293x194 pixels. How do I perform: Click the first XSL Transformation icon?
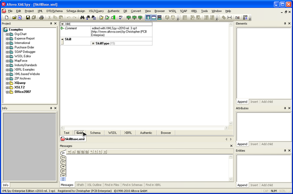(x=129, y=17)
